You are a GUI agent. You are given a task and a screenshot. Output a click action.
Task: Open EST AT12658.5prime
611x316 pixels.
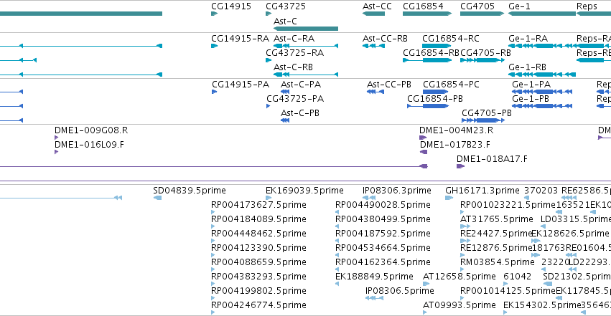point(460,277)
